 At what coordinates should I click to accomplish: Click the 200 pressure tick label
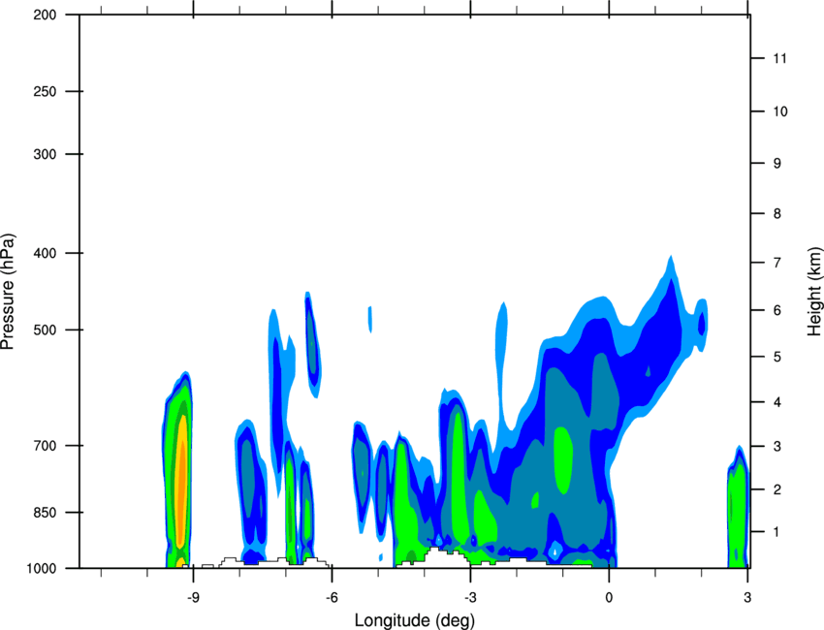(45, 15)
